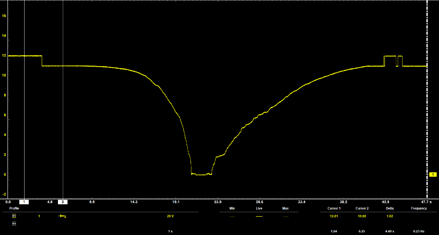Viewport: 439px width, 235px height.
Task: Open the 20 V scale setting
Action: (169, 216)
